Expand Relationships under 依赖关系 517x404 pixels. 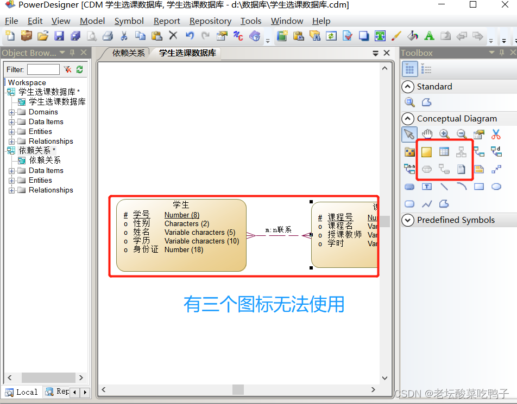pyautogui.click(x=11, y=190)
